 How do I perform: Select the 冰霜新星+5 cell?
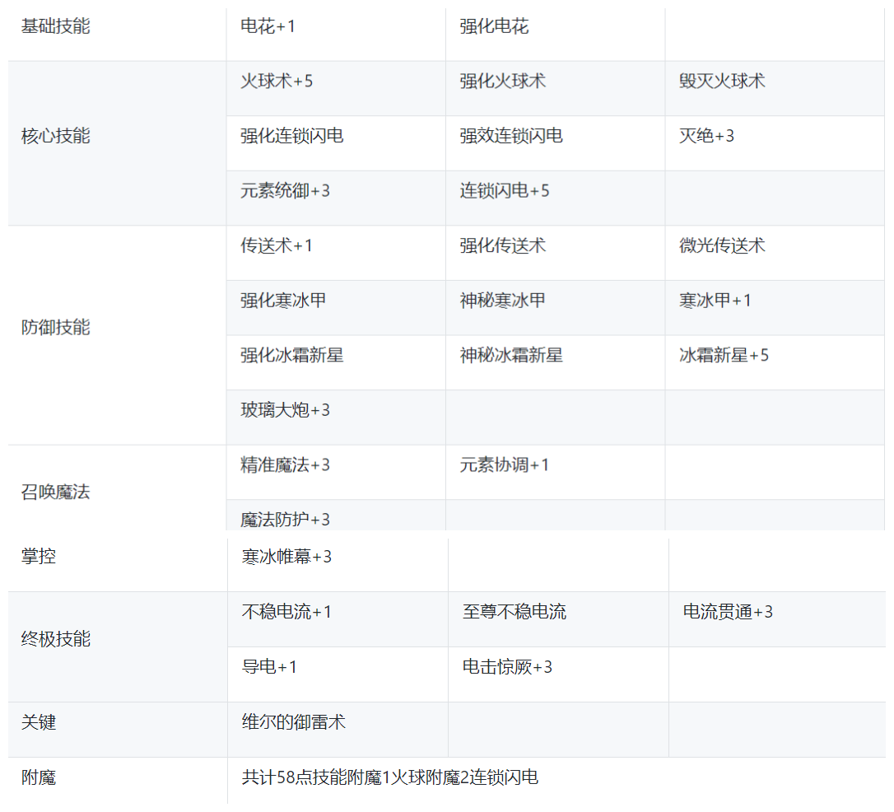(724, 356)
